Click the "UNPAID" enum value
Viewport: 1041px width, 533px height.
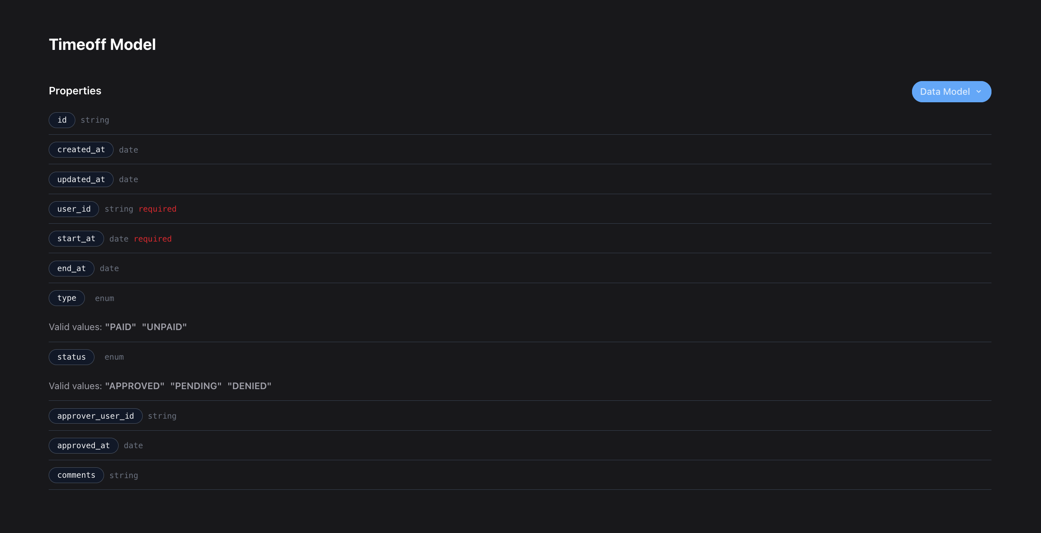point(164,327)
